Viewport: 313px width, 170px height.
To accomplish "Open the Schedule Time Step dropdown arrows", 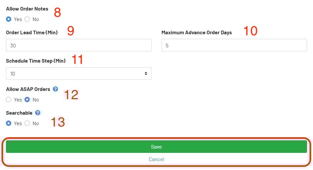I will (x=146, y=73).
